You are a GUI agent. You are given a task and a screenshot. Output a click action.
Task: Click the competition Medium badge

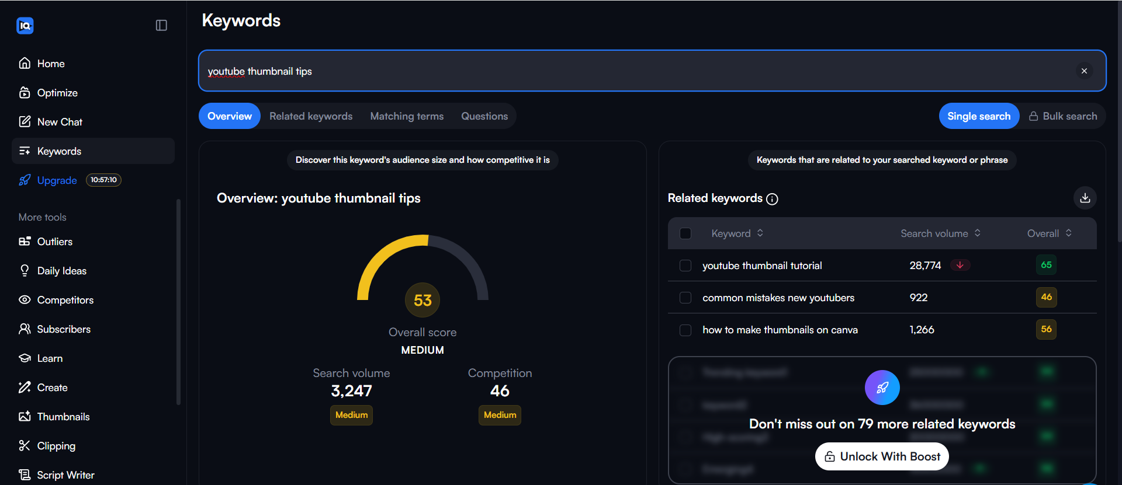pyautogui.click(x=500, y=415)
